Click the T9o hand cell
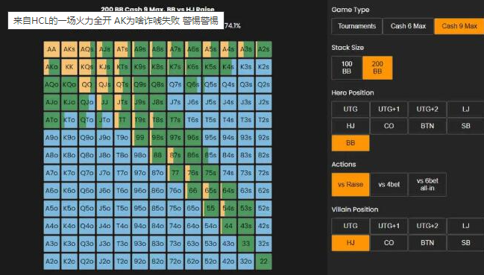Viewport: 484px width, 275px height. [x=122, y=137]
